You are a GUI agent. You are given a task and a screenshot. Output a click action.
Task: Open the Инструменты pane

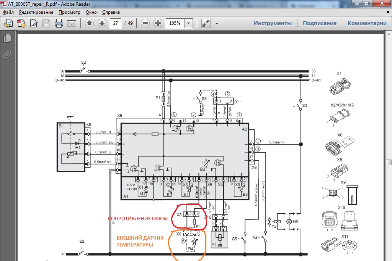click(x=273, y=23)
